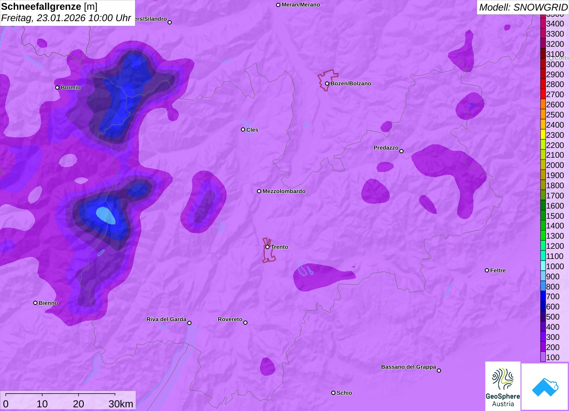
Task: Click the 500 legend value
Action: [553, 317]
